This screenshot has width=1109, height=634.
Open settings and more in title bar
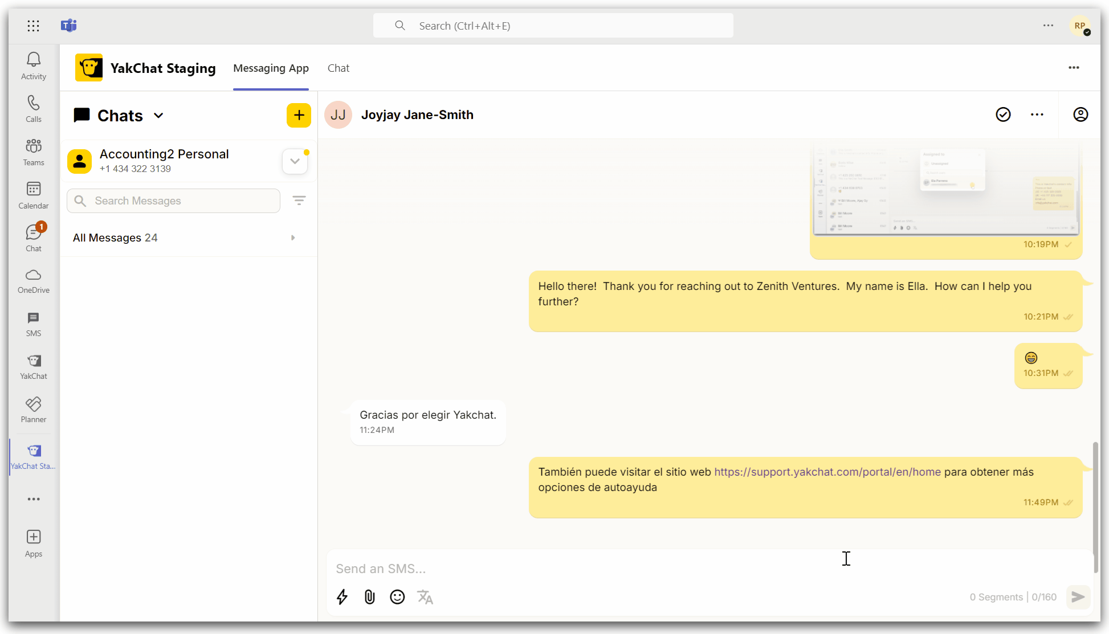[x=1048, y=26]
